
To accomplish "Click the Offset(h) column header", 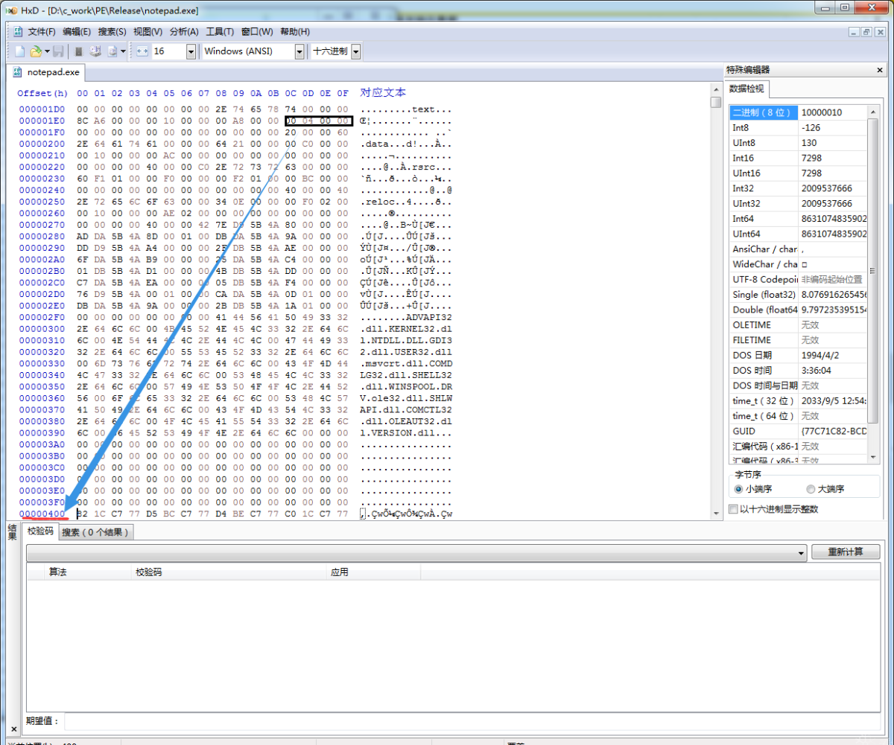I will click(42, 93).
